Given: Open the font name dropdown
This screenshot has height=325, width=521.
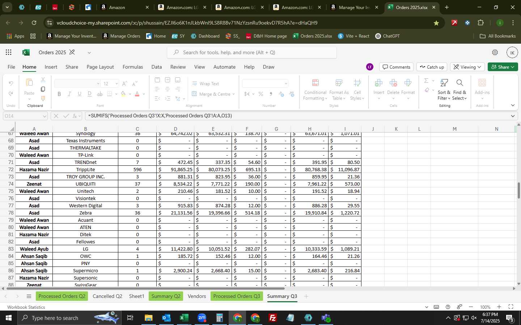Looking at the screenshot, I should tap(98, 84).
